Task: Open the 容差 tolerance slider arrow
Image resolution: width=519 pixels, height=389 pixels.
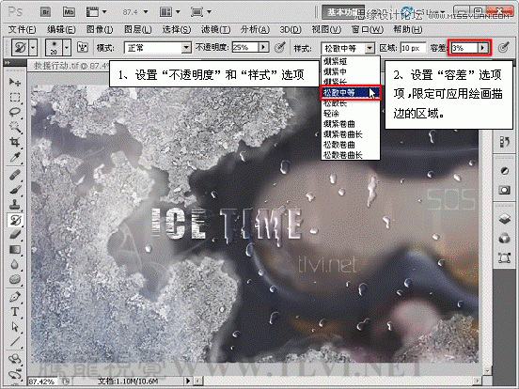Action: (483, 48)
